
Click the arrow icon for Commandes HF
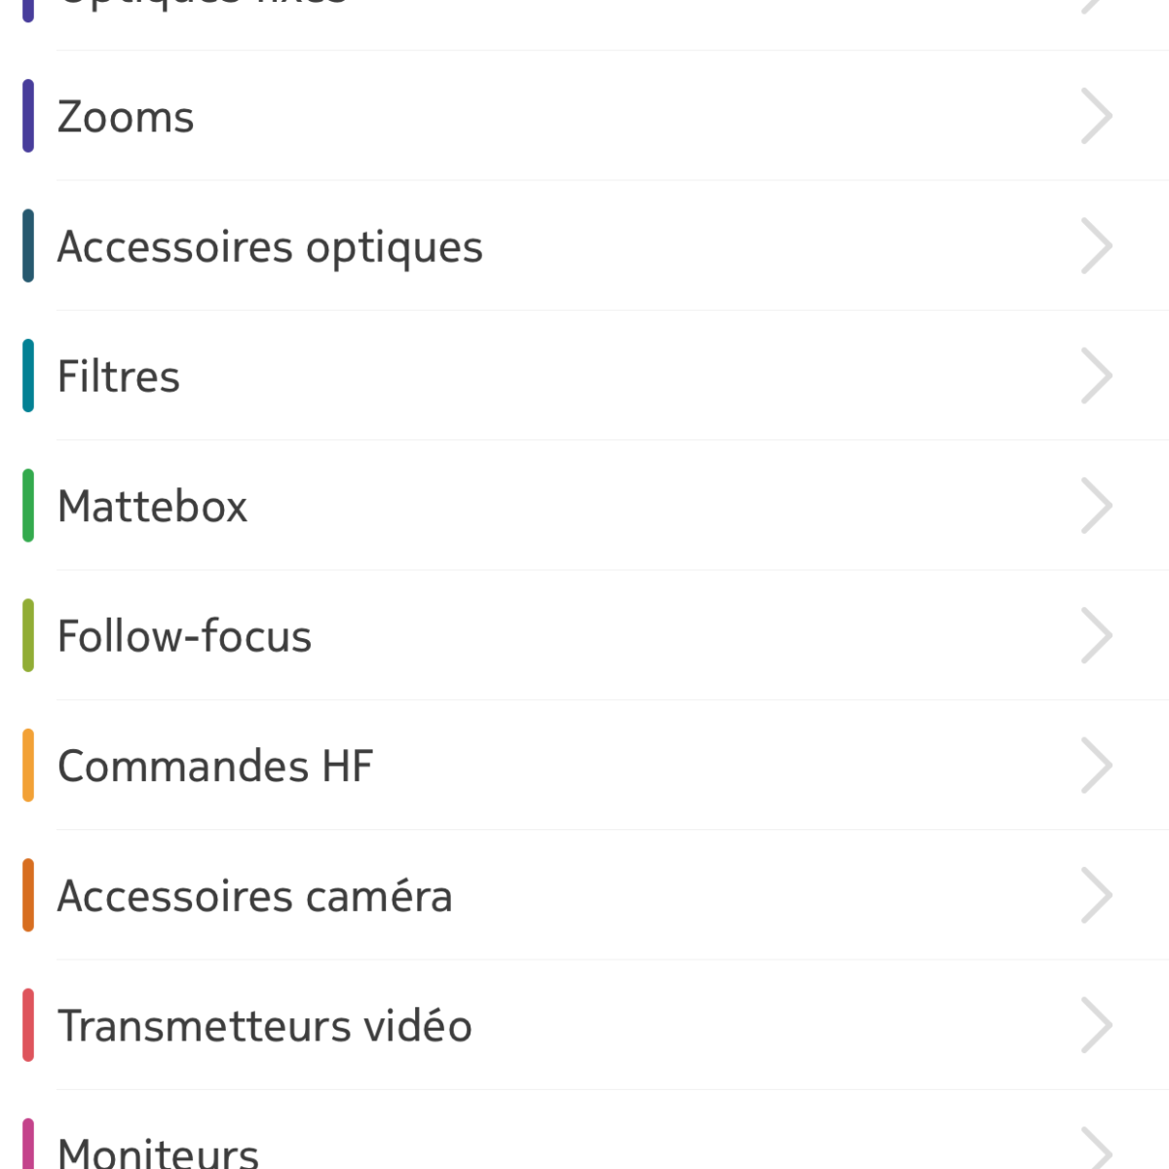(x=1097, y=766)
